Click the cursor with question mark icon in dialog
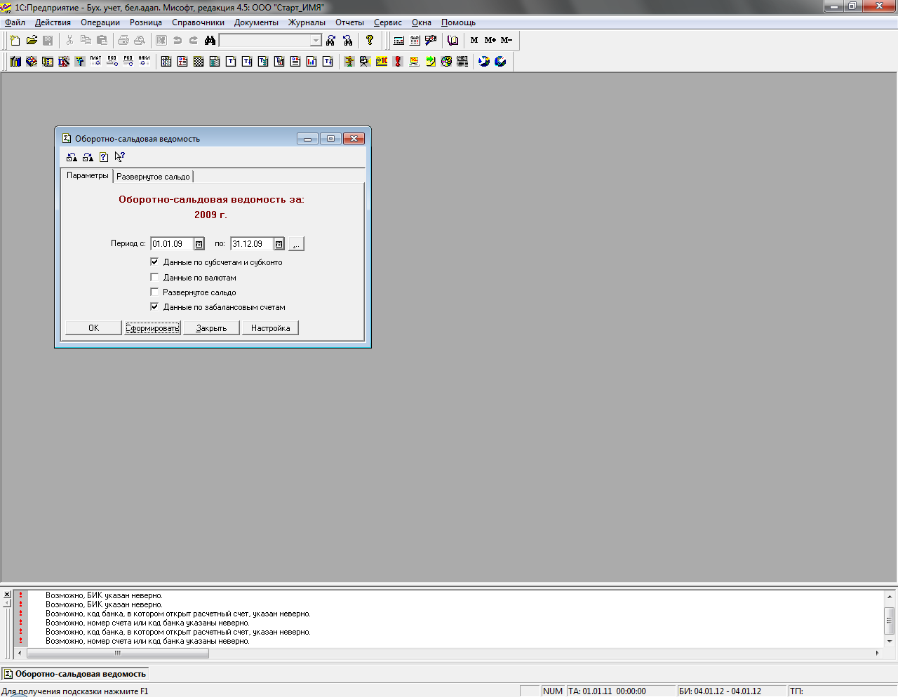Image resolution: width=898 pixels, height=697 pixels. (x=120, y=157)
